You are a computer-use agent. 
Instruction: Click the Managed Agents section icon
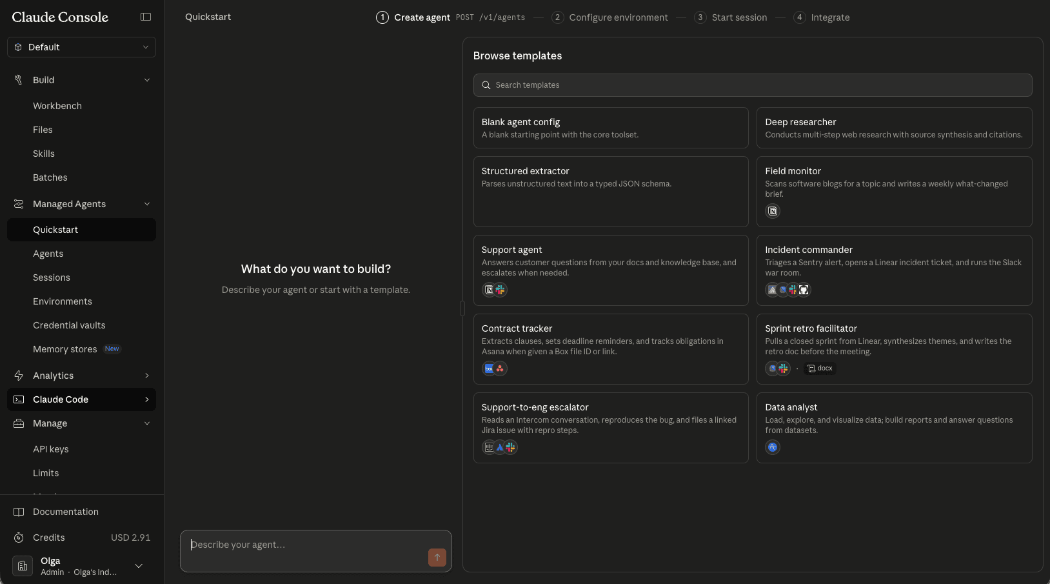click(19, 204)
